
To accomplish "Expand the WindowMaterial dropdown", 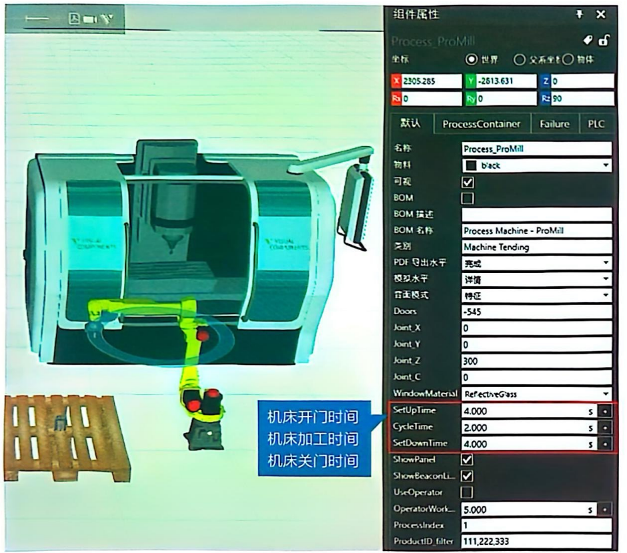I will coord(606,394).
